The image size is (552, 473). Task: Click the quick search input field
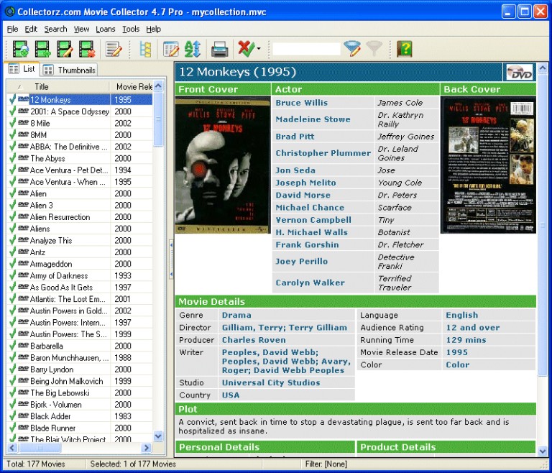click(306, 49)
